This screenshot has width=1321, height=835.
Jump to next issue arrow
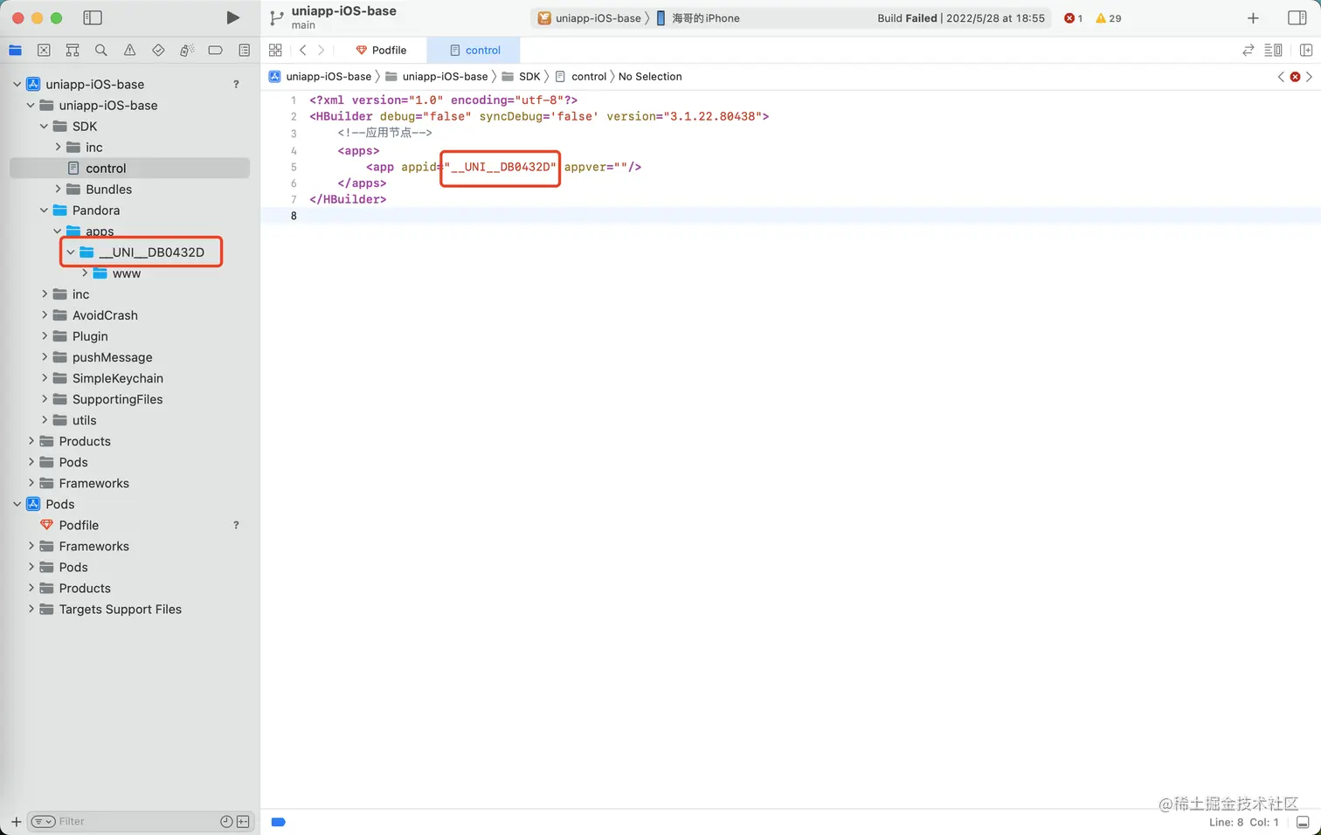[x=1309, y=77]
